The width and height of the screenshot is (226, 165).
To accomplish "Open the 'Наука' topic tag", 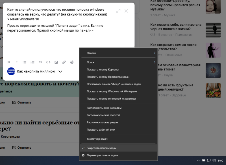I will [168, 75].
